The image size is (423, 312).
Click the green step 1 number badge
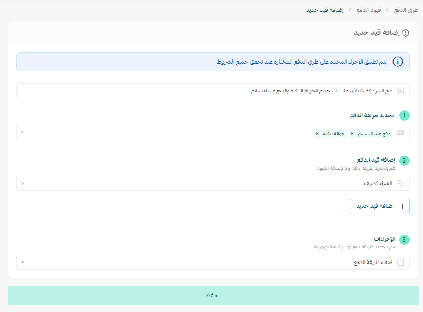tap(404, 116)
